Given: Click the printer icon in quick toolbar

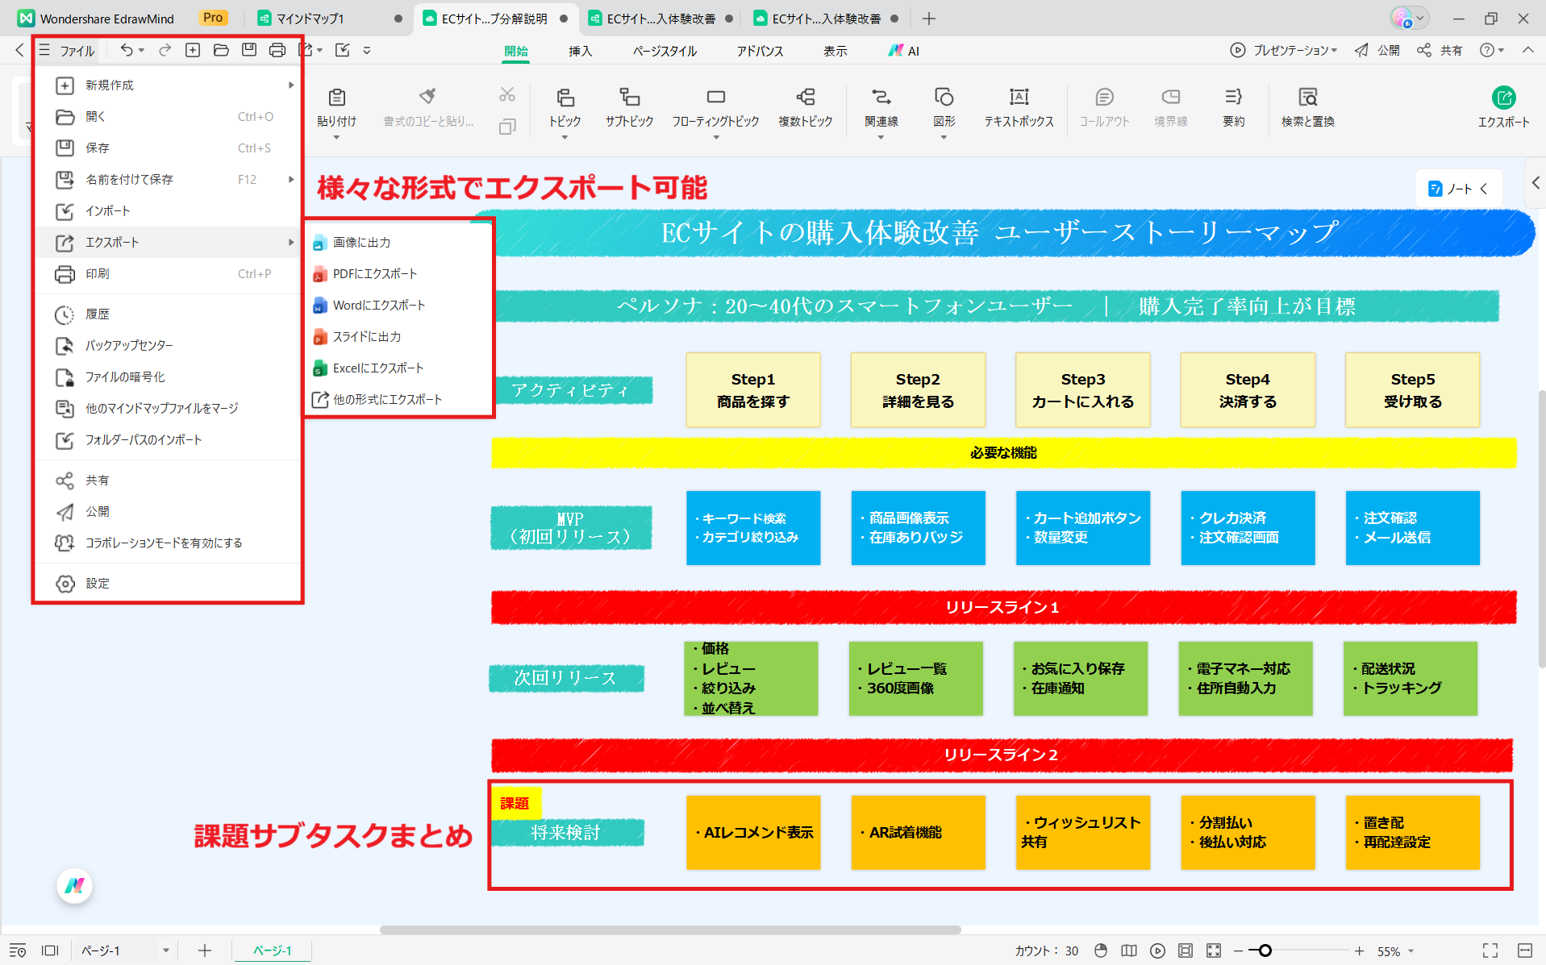Looking at the screenshot, I should tap(277, 50).
